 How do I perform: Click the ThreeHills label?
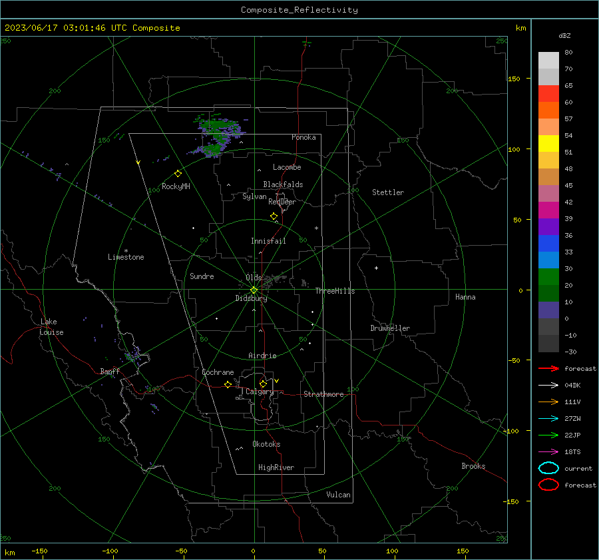[x=335, y=291]
